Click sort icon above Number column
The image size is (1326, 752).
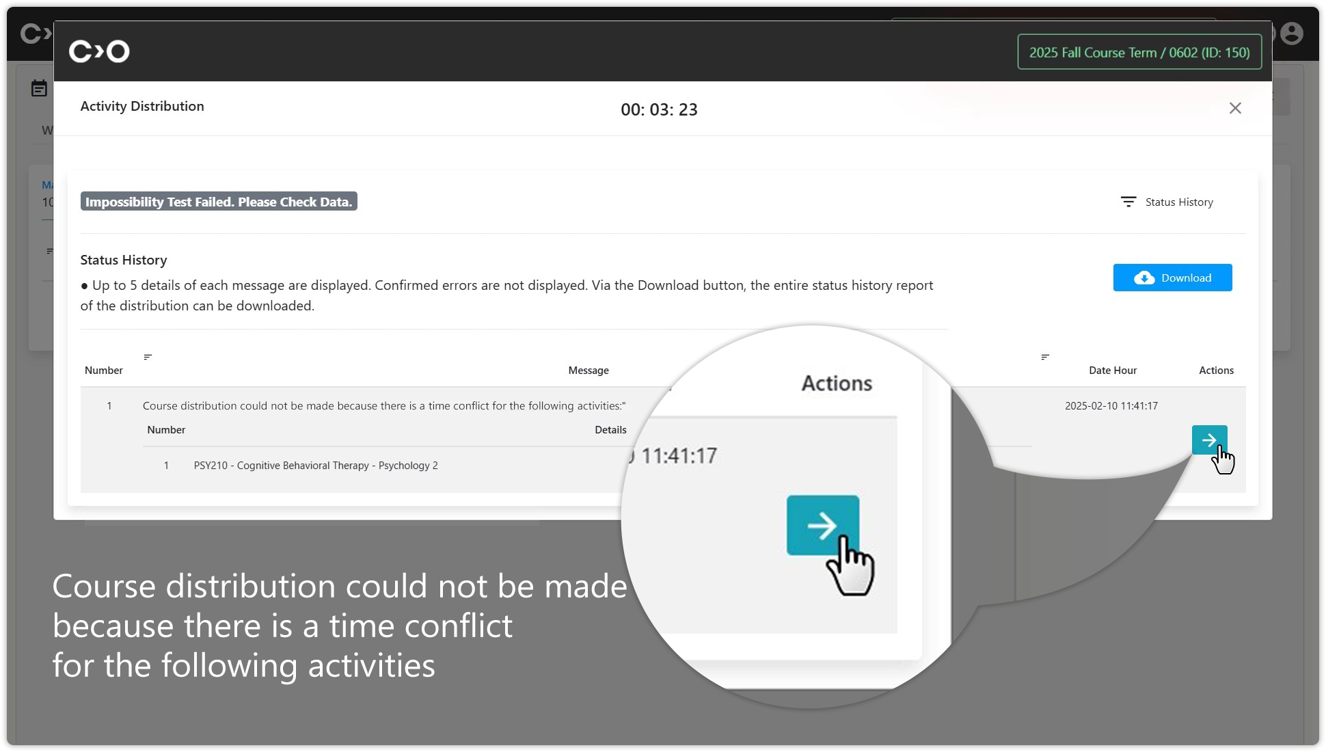pyautogui.click(x=148, y=357)
